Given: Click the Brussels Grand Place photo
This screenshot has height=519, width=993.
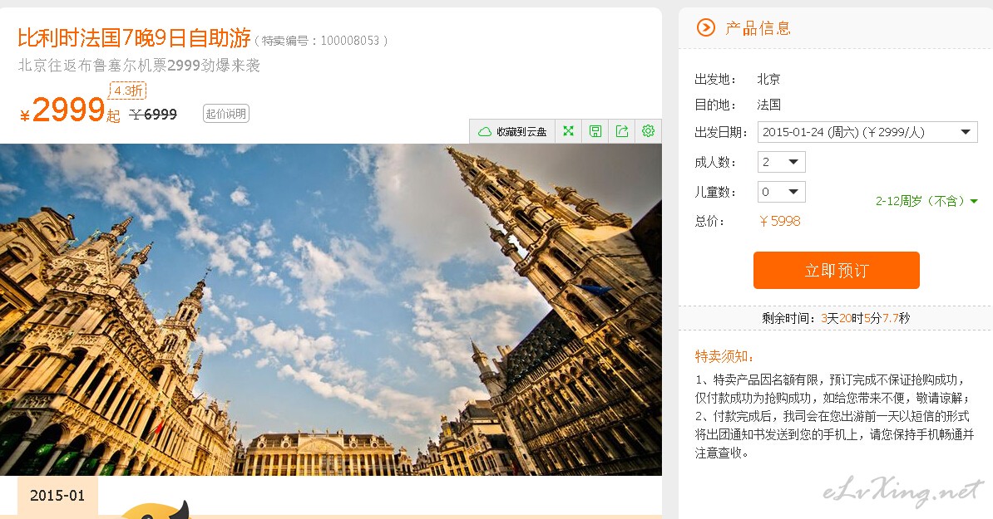Looking at the screenshot, I should [x=330, y=310].
